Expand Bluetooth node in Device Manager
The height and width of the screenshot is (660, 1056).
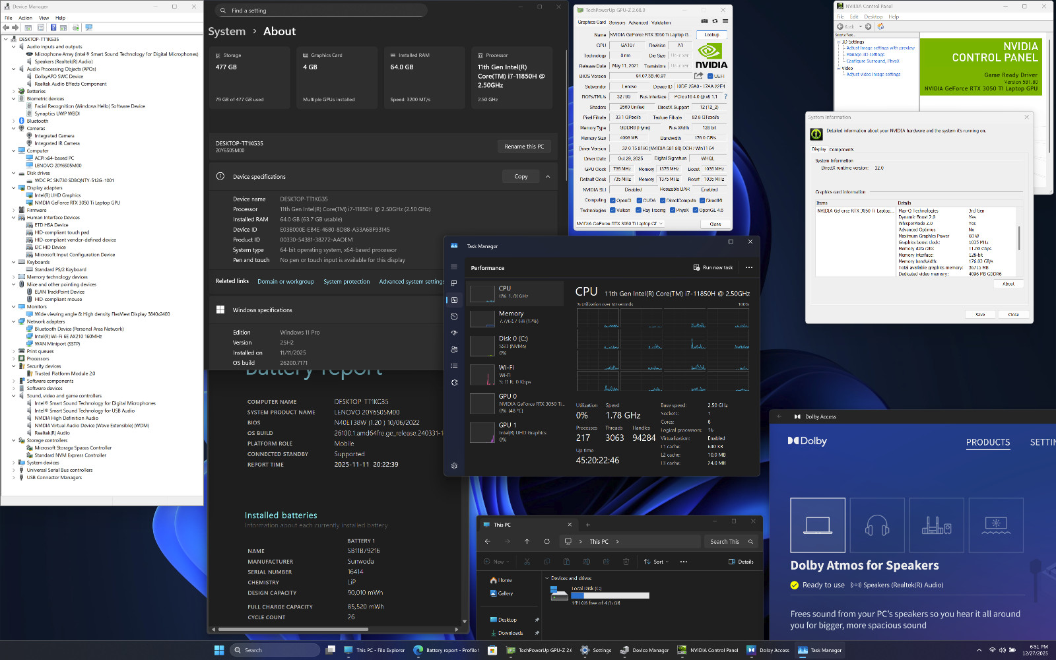pyautogui.click(x=13, y=121)
